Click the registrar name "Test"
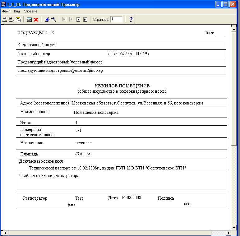 point(79,198)
